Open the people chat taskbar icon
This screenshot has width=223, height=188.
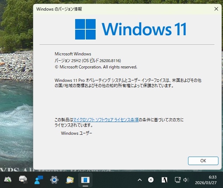pos(39,180)
